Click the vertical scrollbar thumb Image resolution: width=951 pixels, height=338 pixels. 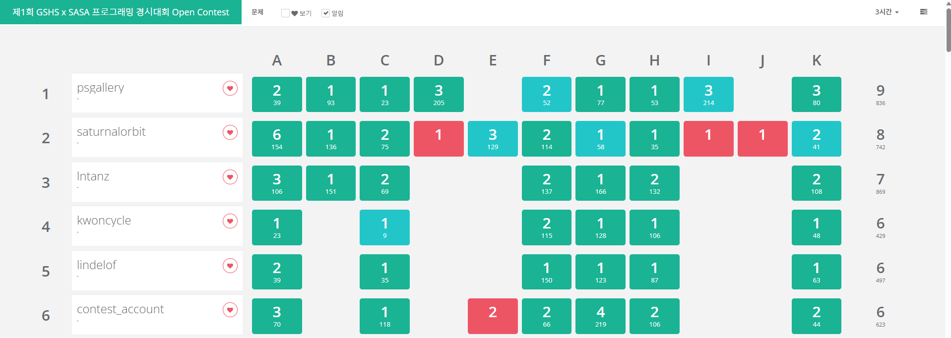coord(948,30)
